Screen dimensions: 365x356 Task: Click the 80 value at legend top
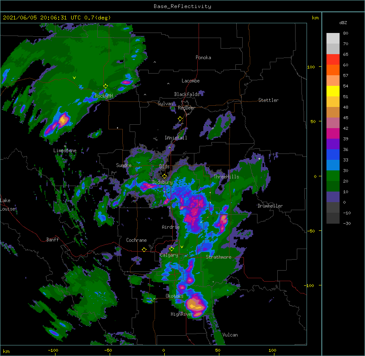pos(346,33)
